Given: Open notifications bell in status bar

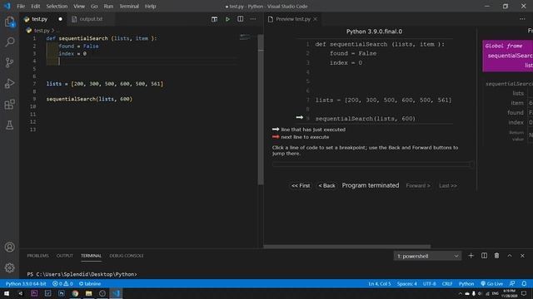Looking at the screenshot, I should coord(524,283).
